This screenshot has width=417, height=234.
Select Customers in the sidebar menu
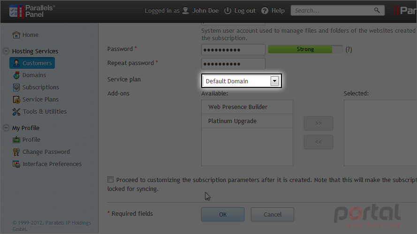point(32,63)
